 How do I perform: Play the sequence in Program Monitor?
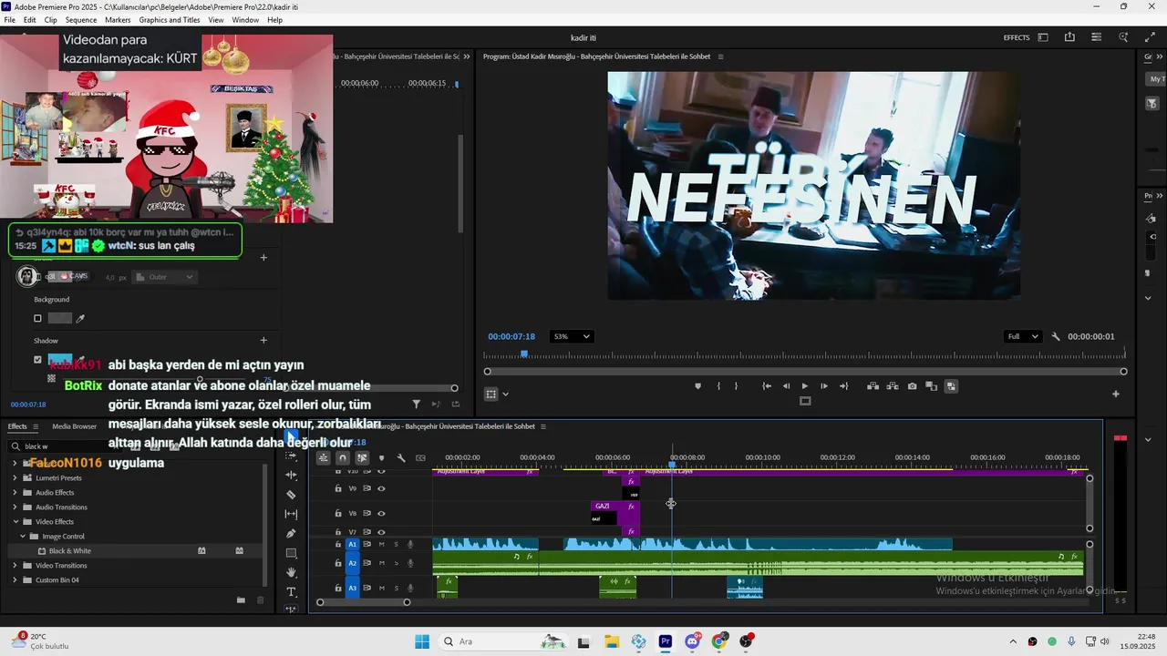click(x=804, y=386)
